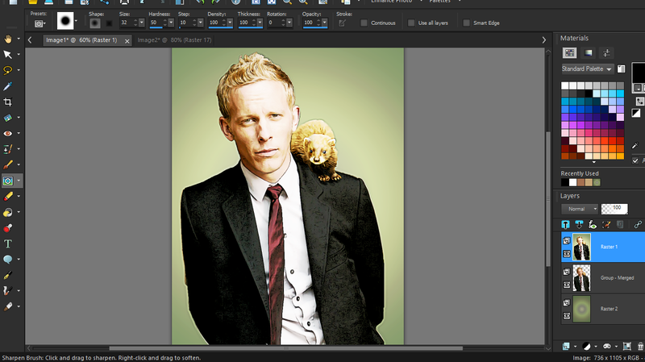The width and height of the screenshot is (645, 362).
Task: Open the Normal blend mode dropdown
Action: [x=579, y=209]
